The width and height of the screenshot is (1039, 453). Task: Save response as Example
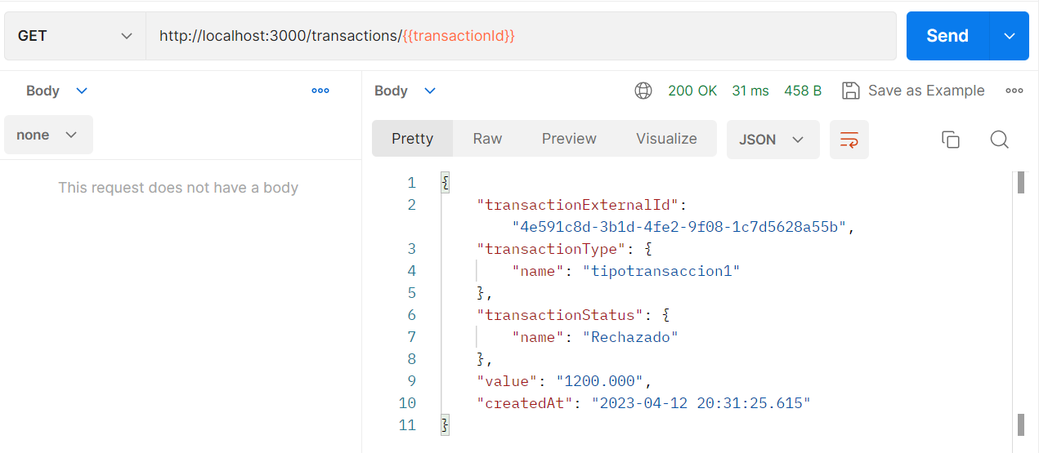click(x=913, y=91)
